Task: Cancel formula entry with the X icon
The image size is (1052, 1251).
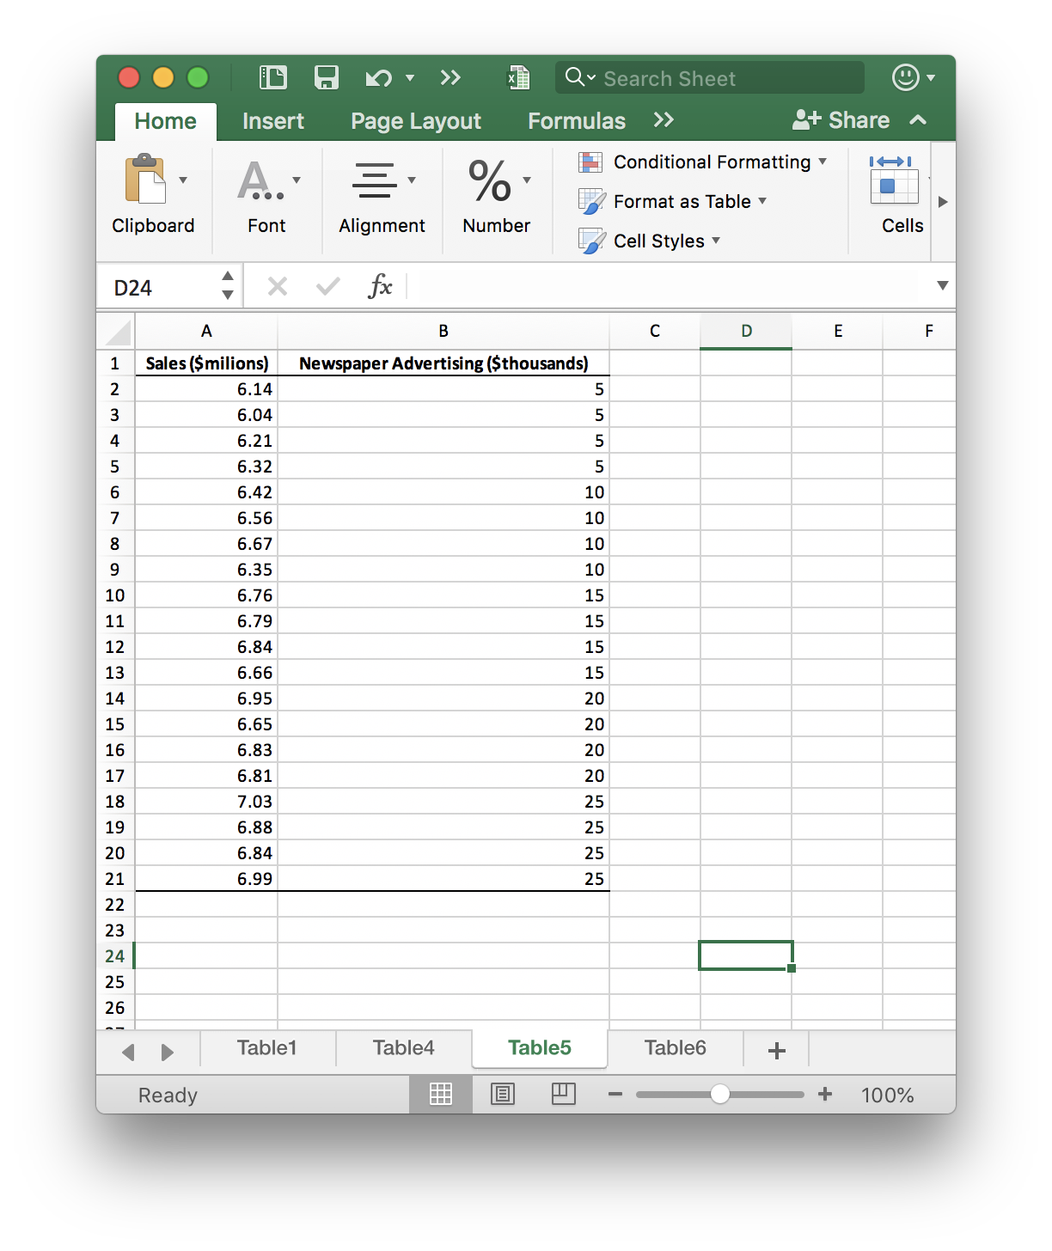Action: [277, 286]
